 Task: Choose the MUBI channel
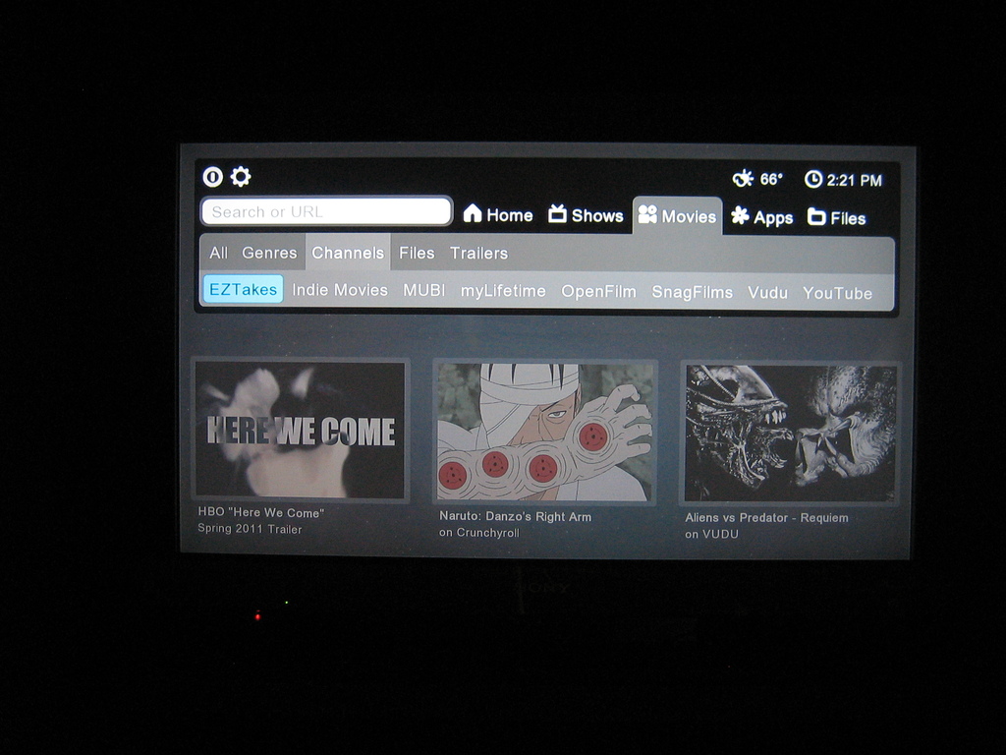(x=424, y=290)
